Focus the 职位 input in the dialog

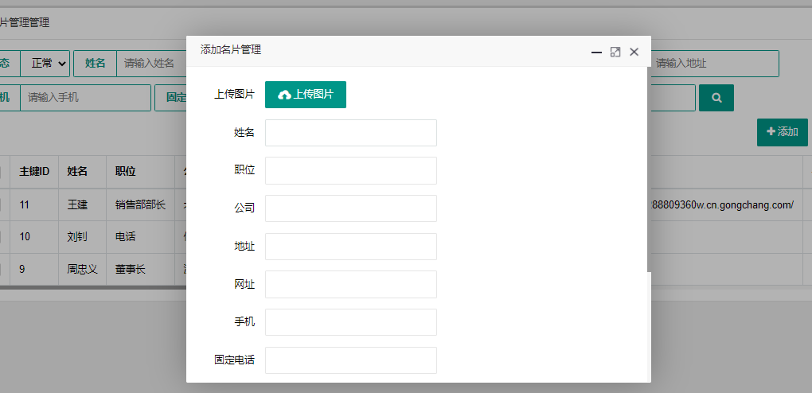(351, 170)
